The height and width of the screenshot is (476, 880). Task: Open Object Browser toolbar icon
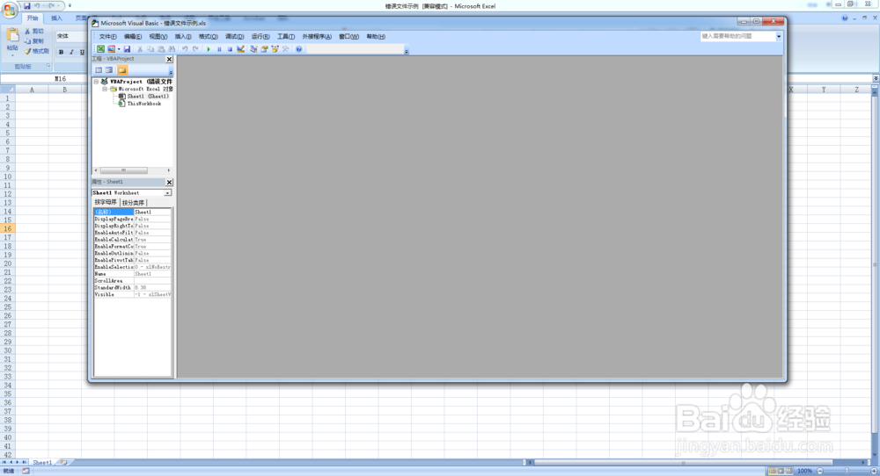[x=275, y=49]
